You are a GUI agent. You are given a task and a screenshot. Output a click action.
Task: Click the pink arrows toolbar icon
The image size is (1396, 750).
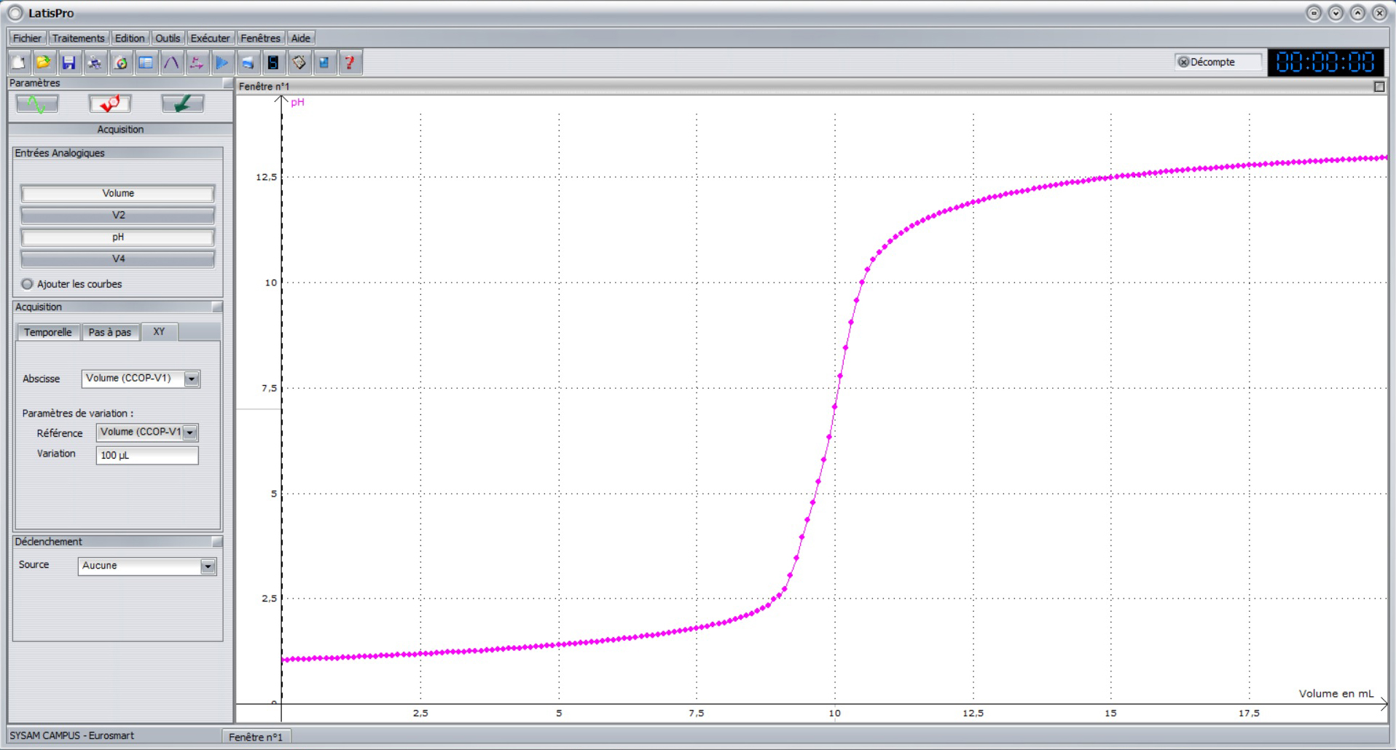coord(197,63)
